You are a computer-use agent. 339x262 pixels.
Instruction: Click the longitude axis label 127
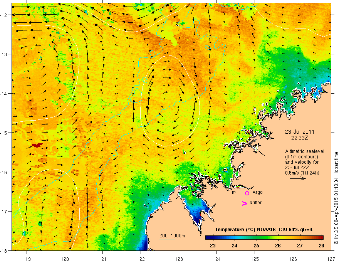[331, 259]
